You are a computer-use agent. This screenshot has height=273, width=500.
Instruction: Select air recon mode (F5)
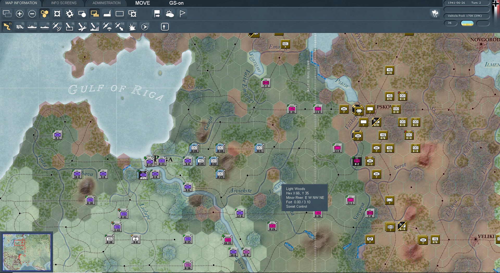(57, 27)
